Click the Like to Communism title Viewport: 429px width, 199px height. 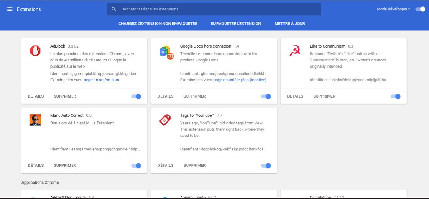327,46
